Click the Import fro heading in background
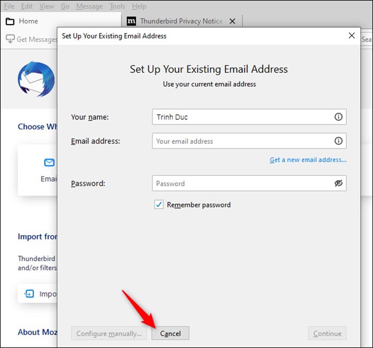Screen dimensions: 373x348 pyautogui.click(x=38, y=236)
